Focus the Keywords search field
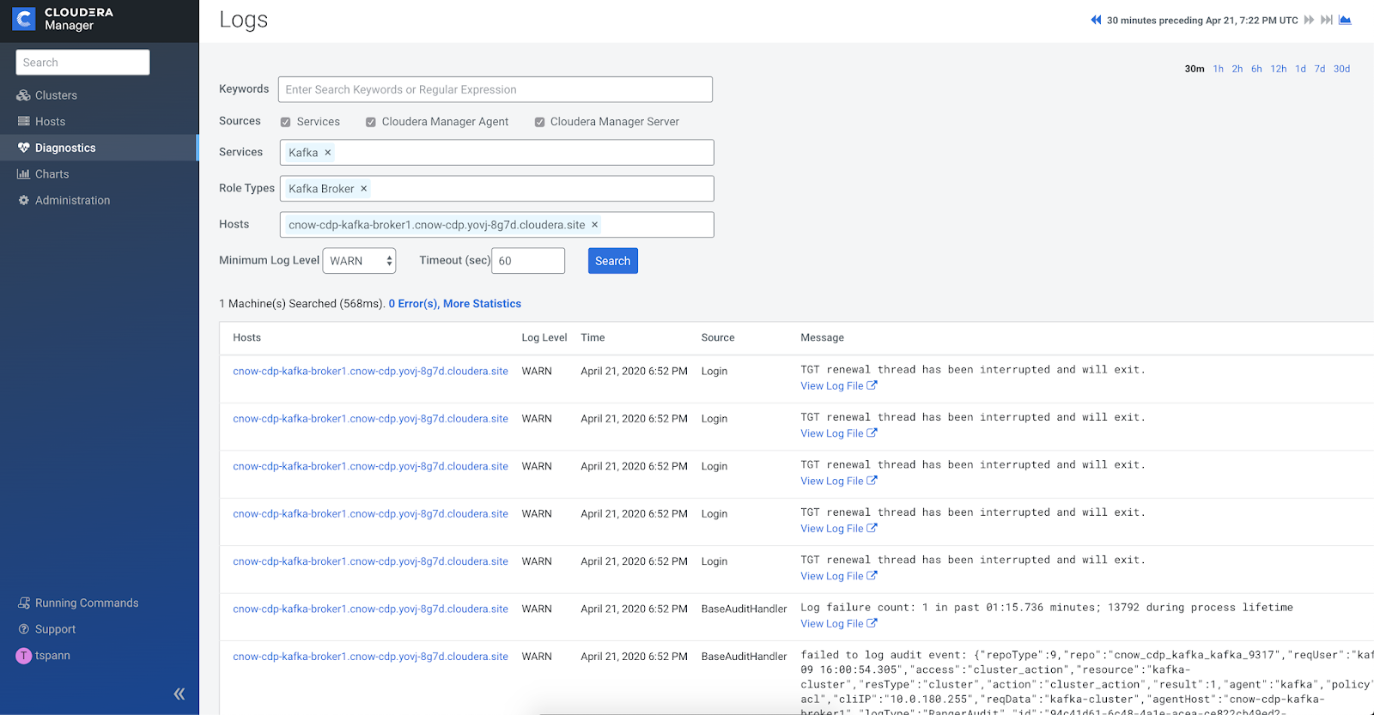The height and width of the screenshot is (715, 1374). click(495, 89)
